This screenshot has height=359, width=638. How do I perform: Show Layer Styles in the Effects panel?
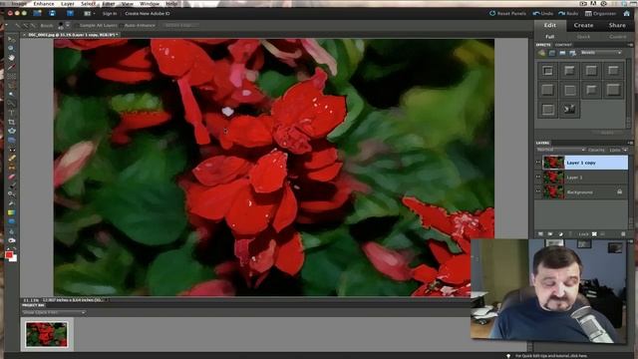click(552, 53)
